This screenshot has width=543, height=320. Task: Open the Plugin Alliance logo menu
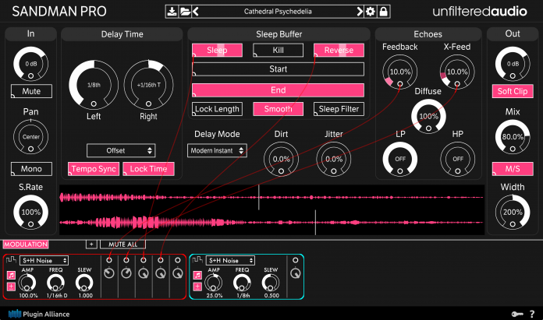[39, 314]
